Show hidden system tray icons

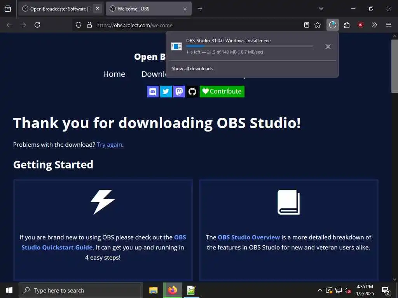[x=320, y=290]
